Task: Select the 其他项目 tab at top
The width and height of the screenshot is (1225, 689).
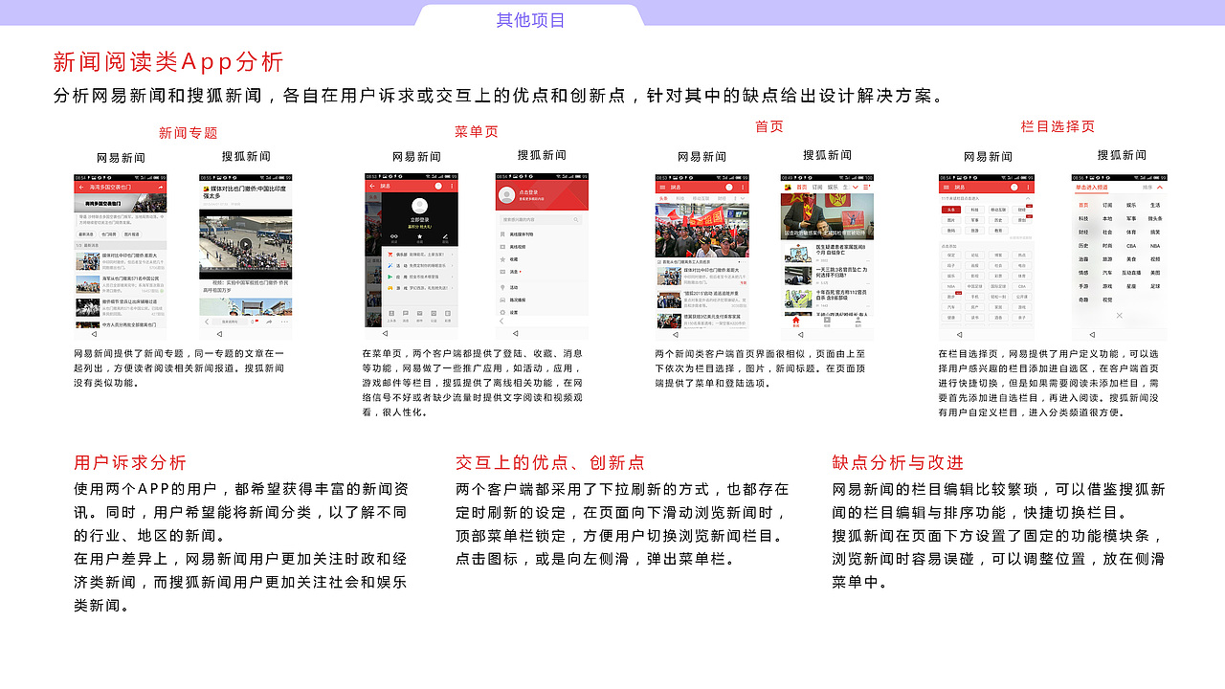Action: 530,19
